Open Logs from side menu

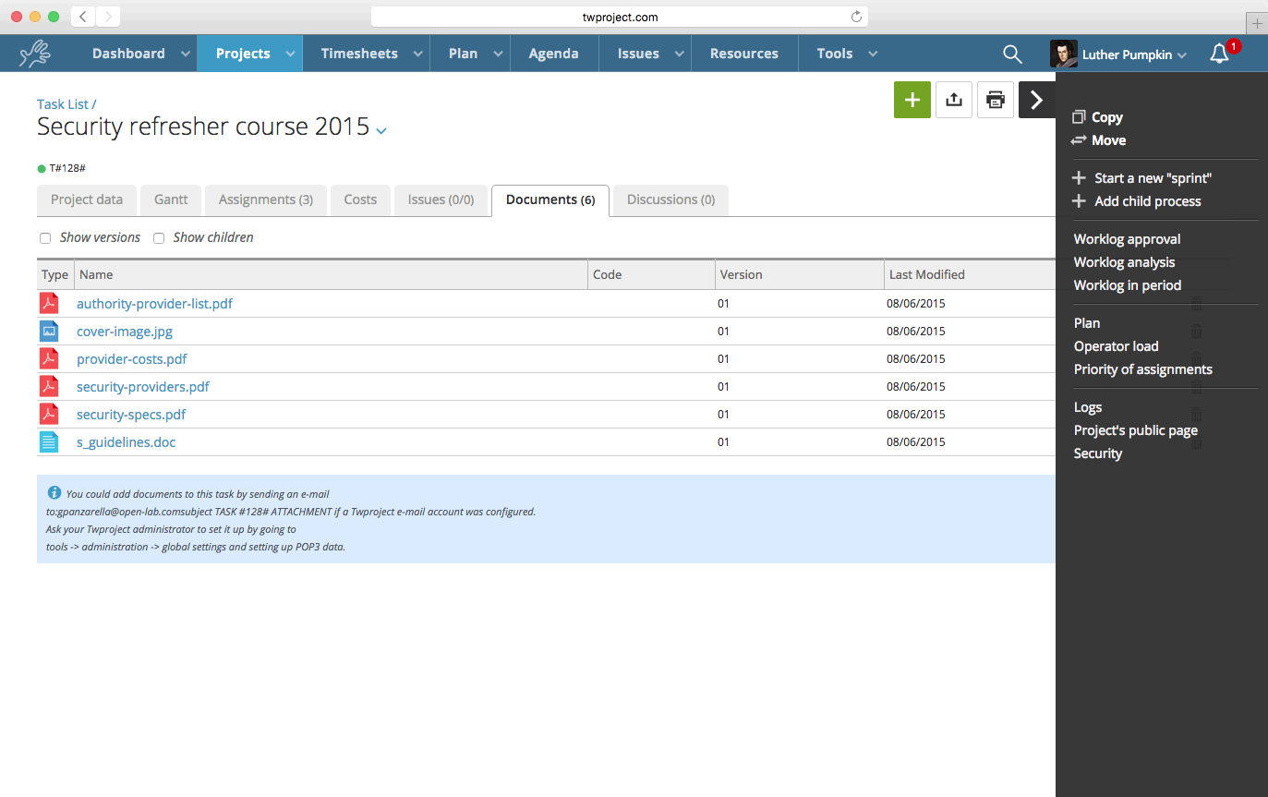pos(1088,407)
